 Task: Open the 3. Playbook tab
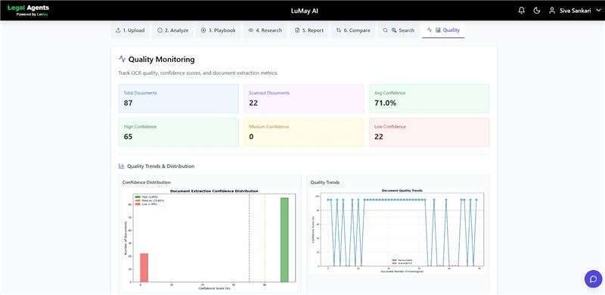[218, 30]
